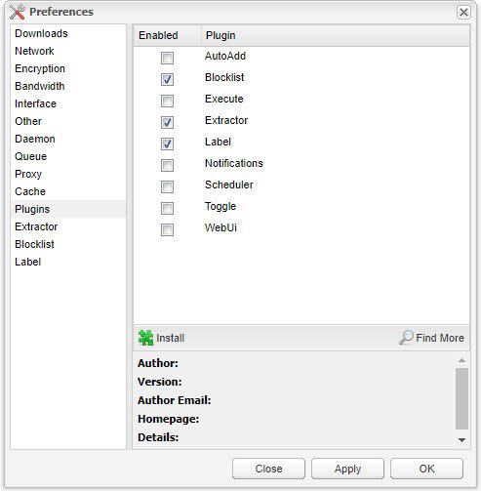Click the details pane scroll down arrow
Image resolution: width=481 pixels, height=491 pixels.
[x=461, y=440]
